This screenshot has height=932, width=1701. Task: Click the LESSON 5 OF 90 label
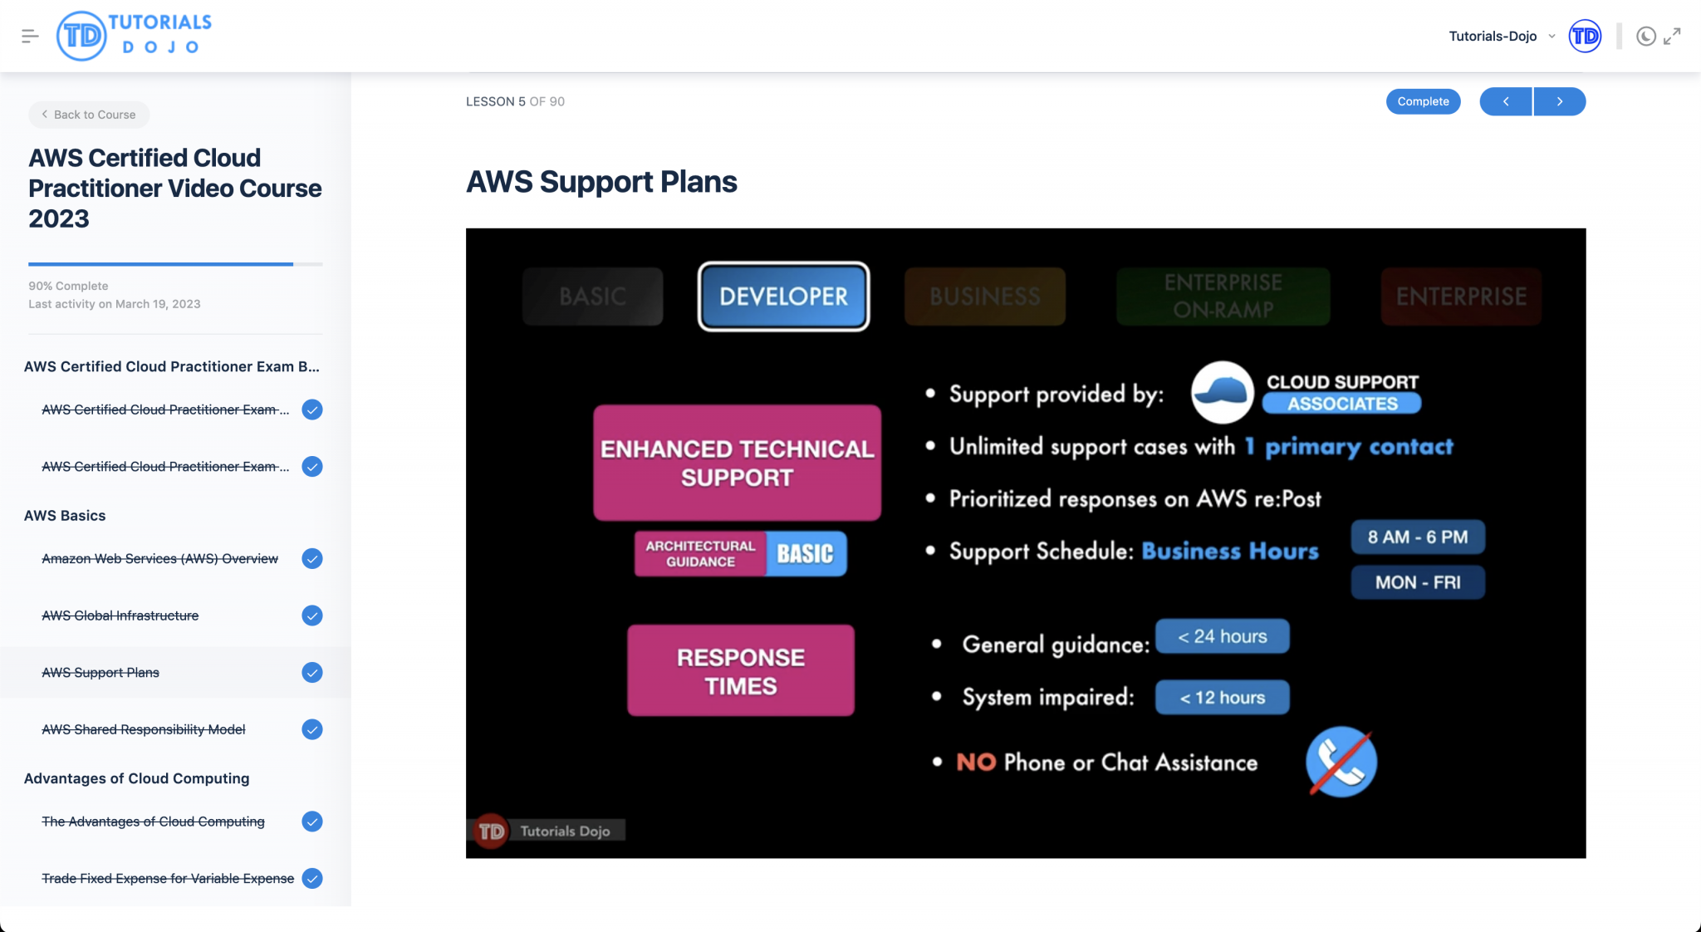tap(515, 101)
